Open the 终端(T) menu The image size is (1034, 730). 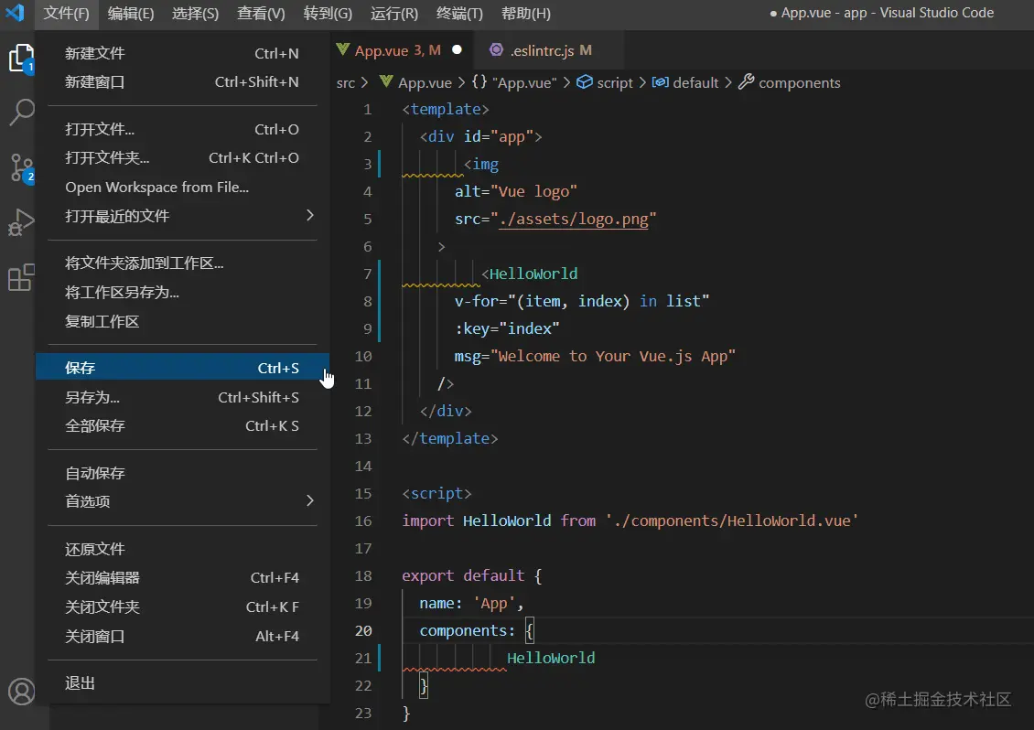coord(459,13)
